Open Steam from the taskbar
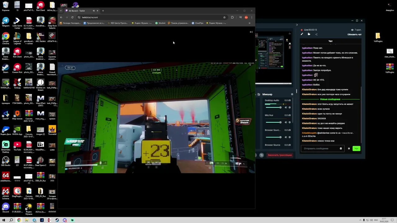The height and width of the screenshot is (223, 397). [57, 220]
